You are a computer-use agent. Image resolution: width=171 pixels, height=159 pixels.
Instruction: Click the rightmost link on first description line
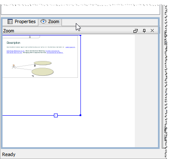click(x=70, y=47)
